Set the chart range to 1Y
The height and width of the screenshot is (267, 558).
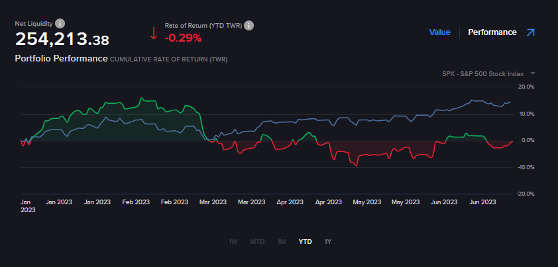[x=328, y=242]
